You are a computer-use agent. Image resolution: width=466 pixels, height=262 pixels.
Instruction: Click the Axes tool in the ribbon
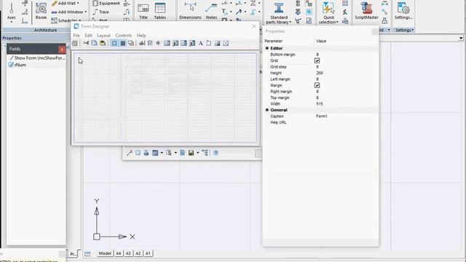[x=12, y=11]
